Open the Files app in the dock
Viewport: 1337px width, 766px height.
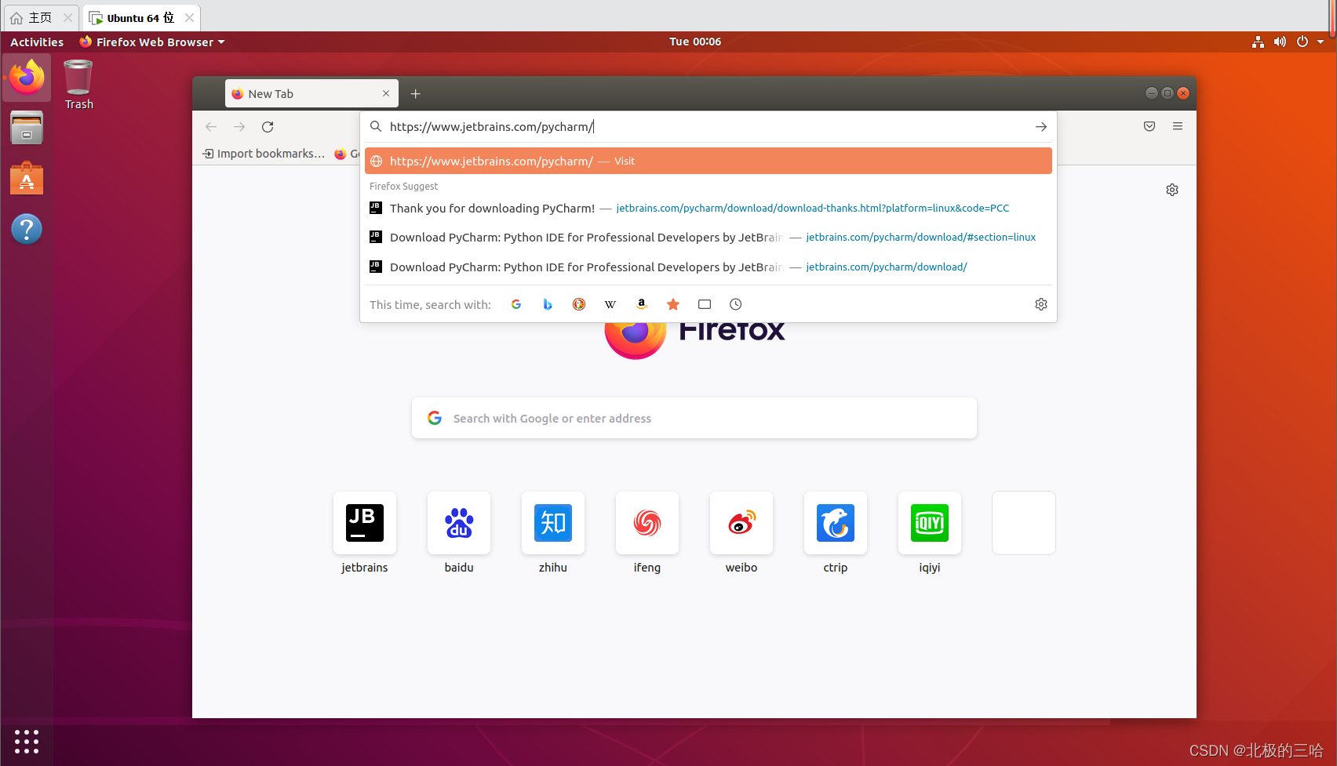coord(27,128)
